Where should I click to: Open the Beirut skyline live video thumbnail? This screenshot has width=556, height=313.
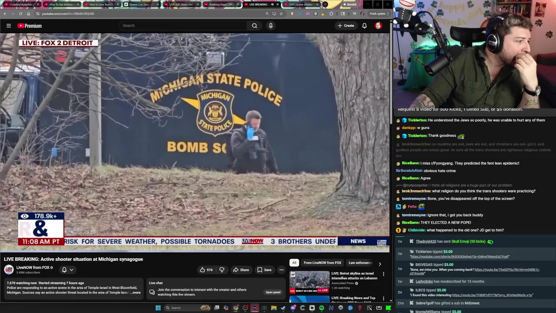(x=309, y=282)
